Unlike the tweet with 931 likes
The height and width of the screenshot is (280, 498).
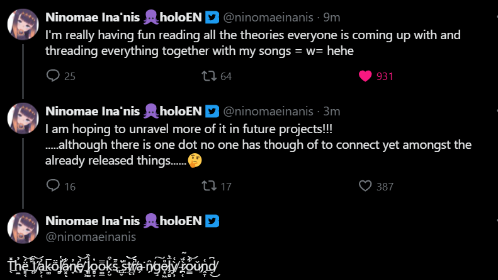coord(365,76)
